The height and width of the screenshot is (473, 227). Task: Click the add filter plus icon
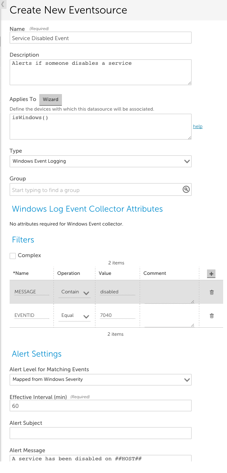[x=211, y=274]
